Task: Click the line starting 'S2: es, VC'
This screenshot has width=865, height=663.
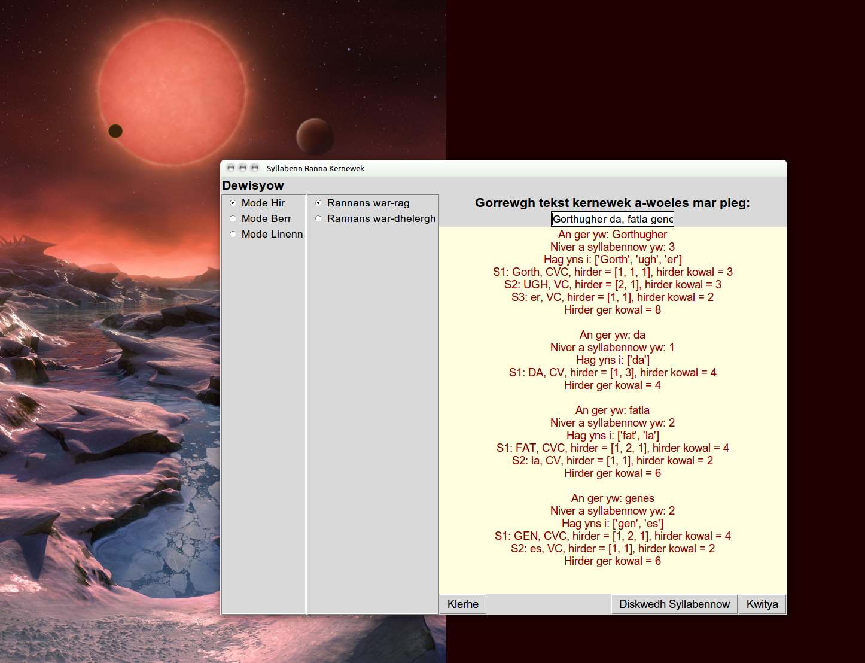Action: coord(613,549)
